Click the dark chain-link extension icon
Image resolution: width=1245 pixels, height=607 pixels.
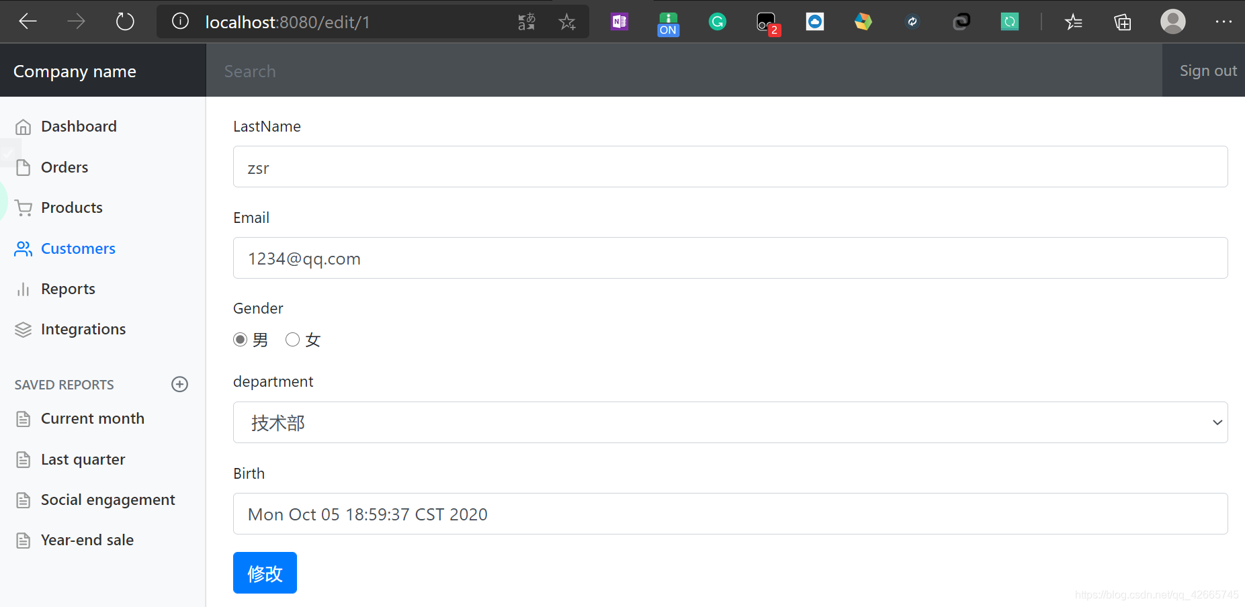click(x=961, y=21)
